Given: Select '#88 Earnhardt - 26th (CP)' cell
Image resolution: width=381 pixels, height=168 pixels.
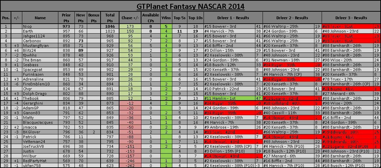Looking at the screenshot, I should point(347,84).
